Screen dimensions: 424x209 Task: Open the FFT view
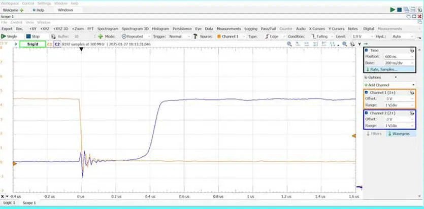pyautogui.click(x=90, y=28)
